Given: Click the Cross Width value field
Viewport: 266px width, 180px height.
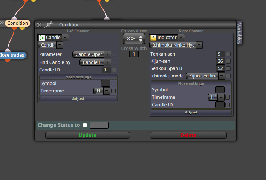Looking at the screenshot, I should coord(134,54).
